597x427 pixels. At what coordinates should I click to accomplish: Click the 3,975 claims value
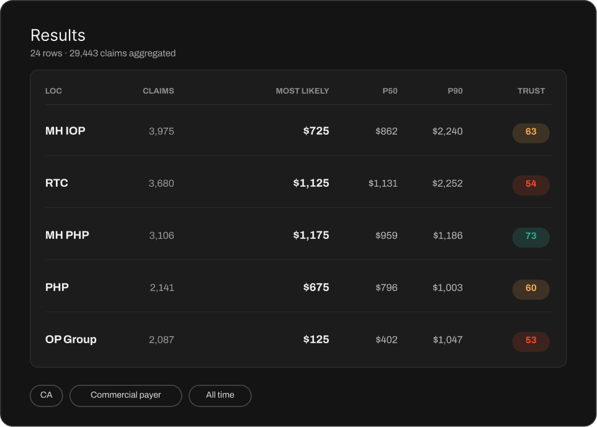(x=161, y=132)
